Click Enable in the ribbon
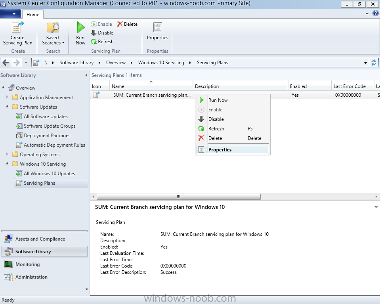 pos(101,24)
